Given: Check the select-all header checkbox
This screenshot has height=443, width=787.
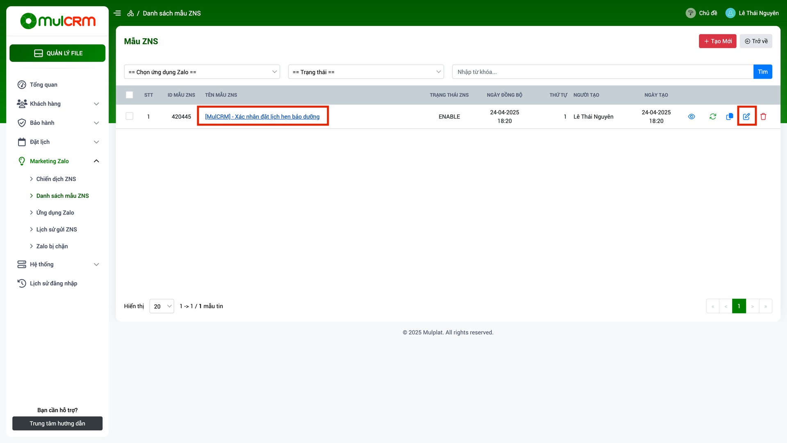Looking at the screenshot, I should click(130, 95).
